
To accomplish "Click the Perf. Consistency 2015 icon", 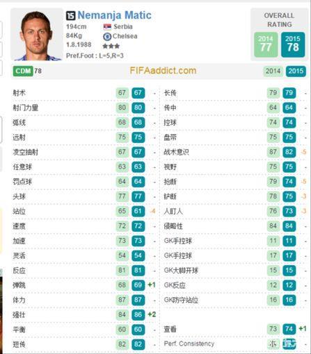I will (289, 344).
